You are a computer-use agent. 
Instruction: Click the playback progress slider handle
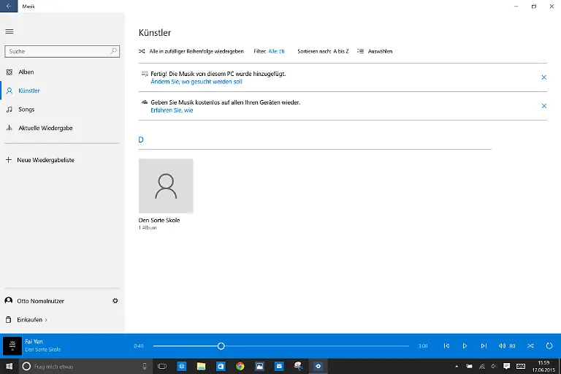tap(221, 346)
